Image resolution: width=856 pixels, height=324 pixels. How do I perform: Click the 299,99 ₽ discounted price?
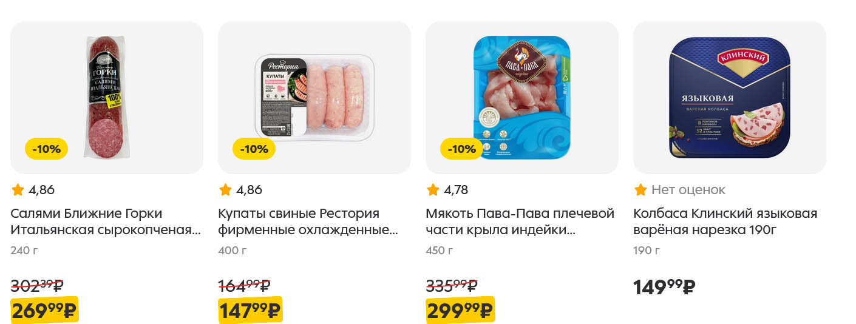pyautogui.click(x=460, y=310)
